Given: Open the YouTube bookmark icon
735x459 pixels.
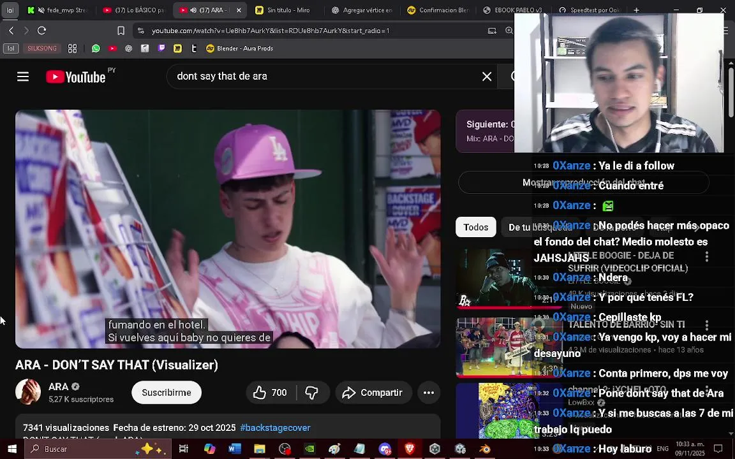Looking at the screenshot, I should tap(112, 48).
